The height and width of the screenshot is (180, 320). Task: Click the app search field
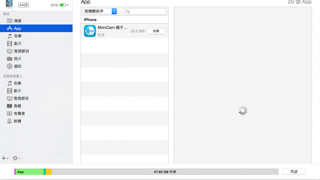pyautogui.click(x=145, y=12)
